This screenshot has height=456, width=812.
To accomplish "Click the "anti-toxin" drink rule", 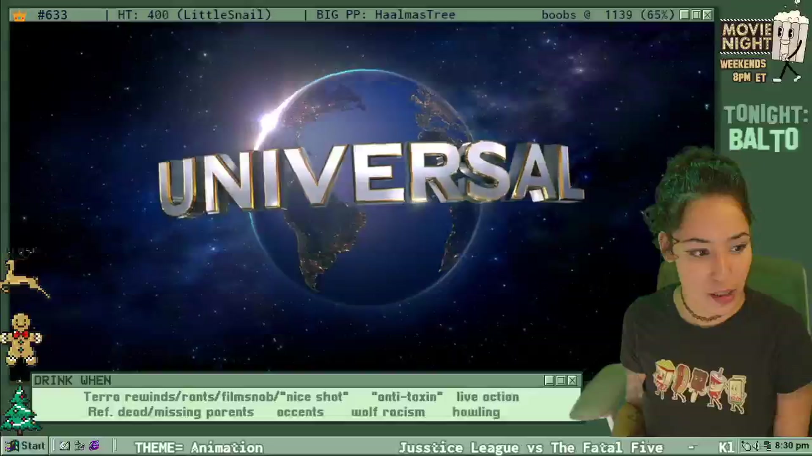I will (407, 397).
